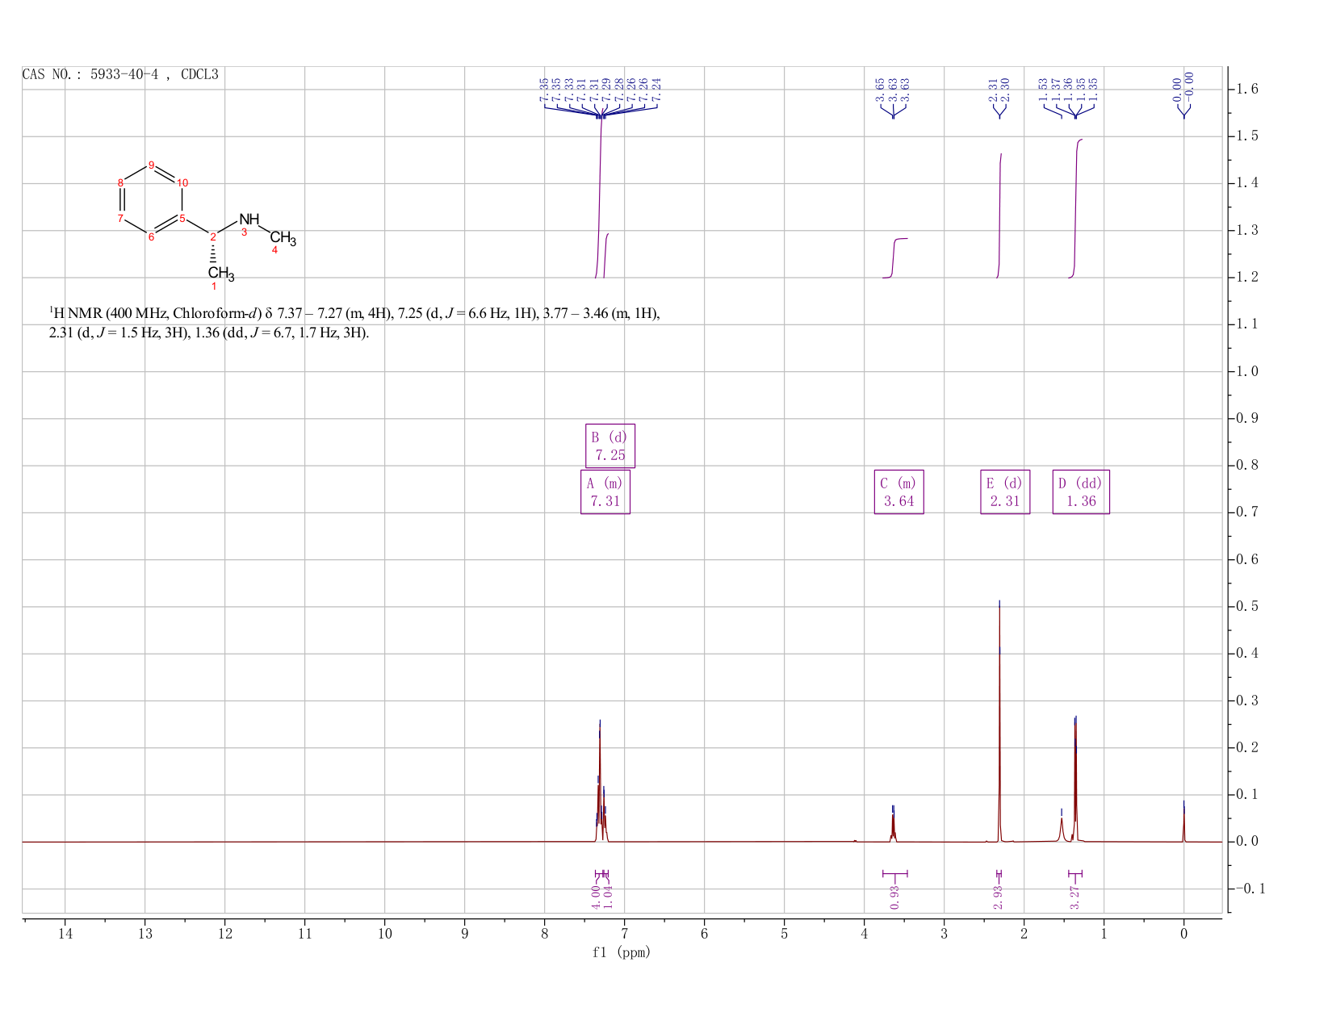The height and width of the screenshot is (1029, 1332).
Task: Click the 1H NMR description text line
Action: (355, 323)
